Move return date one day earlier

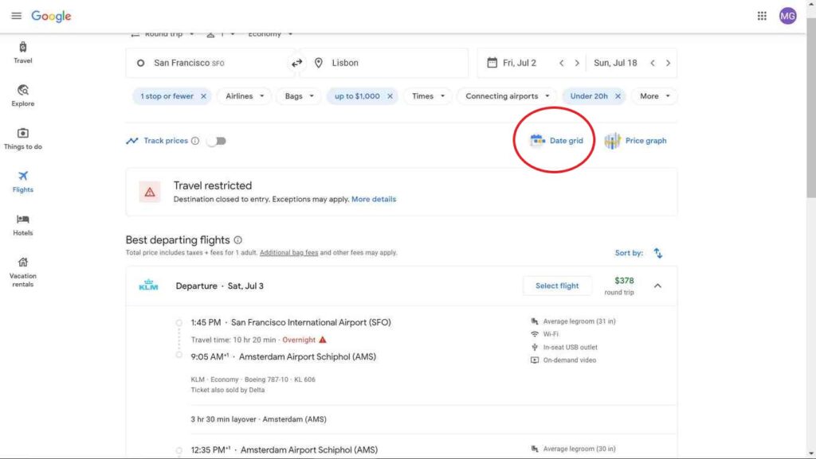click(653, 63)
